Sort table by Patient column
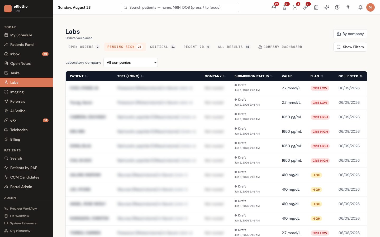The height and width of the screenshot is (237, 380). pos(79,76)
